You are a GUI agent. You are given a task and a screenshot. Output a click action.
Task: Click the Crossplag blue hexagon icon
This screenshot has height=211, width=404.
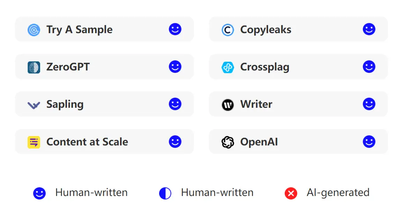pyautogui.click(x=228, y=67)
